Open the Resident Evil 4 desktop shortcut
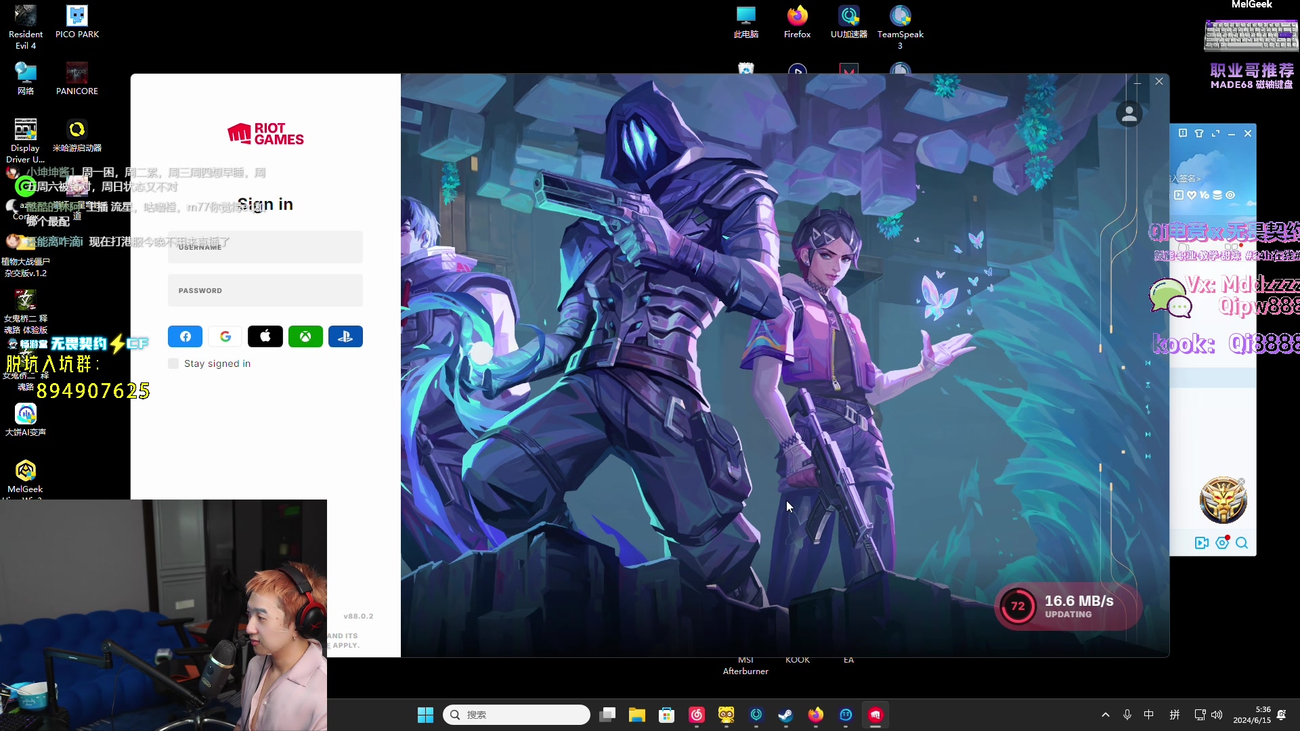1300x731 pixels. pos(26,27)
